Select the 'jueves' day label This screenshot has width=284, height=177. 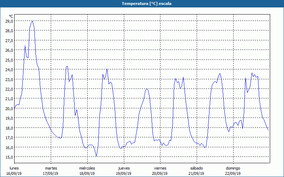pos(124,168)
